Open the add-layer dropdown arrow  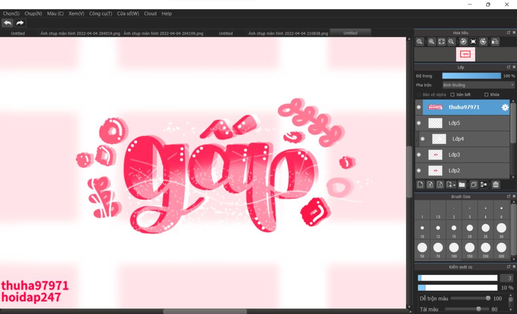454,185
